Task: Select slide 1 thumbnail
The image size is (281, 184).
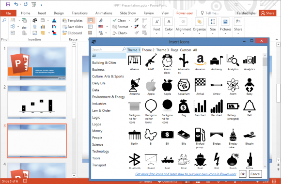Action: pyautogui.click(x=37, y=63)
